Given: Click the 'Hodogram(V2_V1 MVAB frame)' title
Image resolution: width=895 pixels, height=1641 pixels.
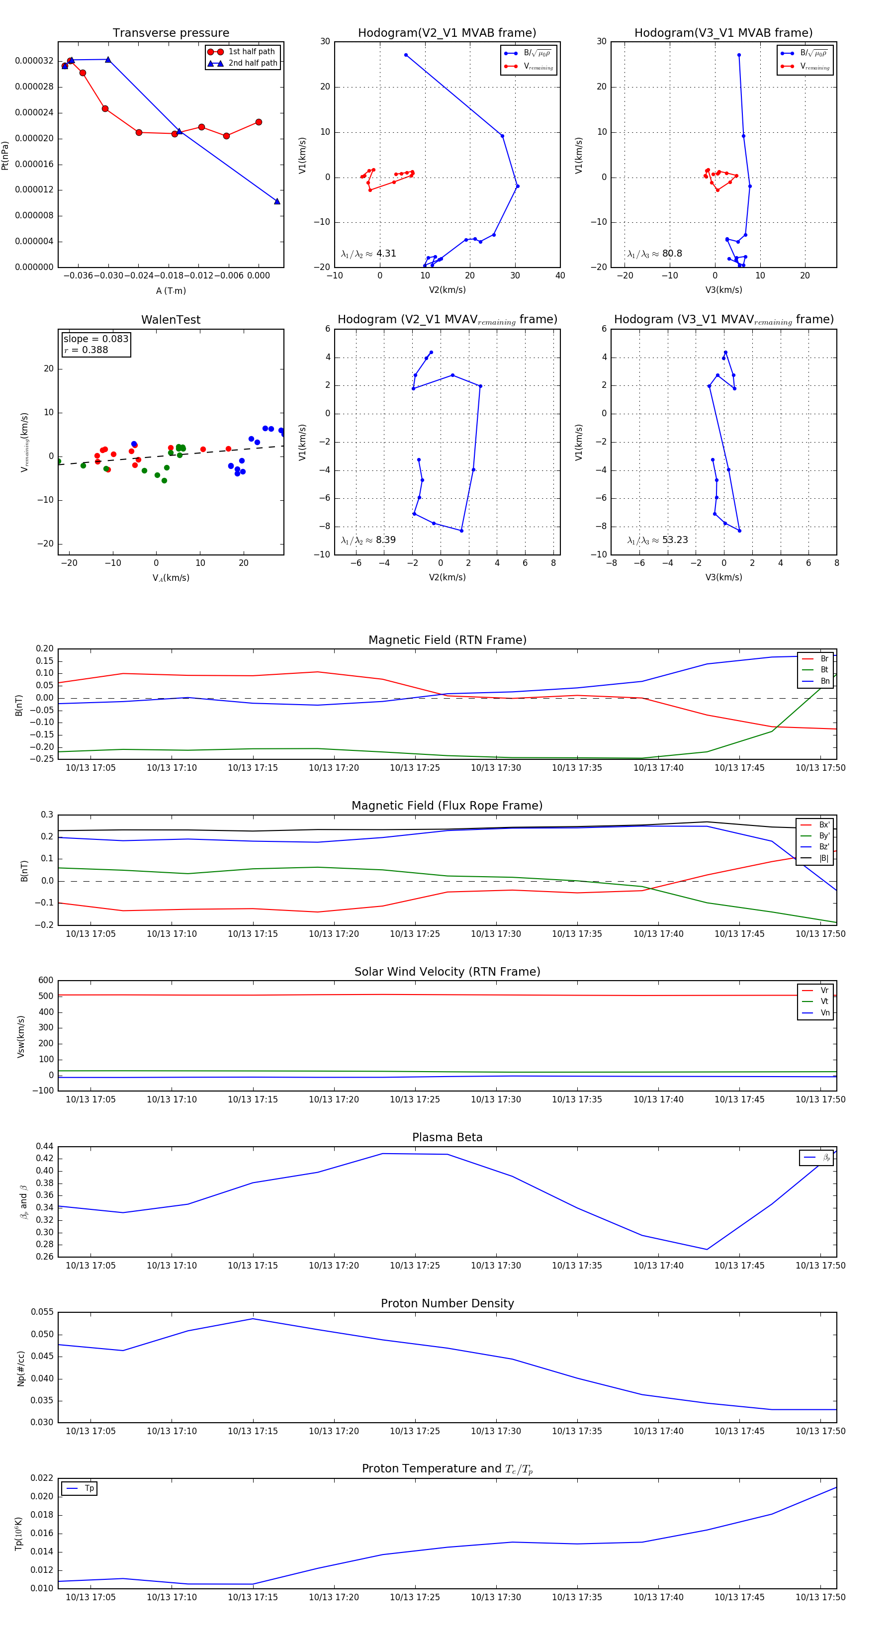Looking at the screenshot, I should (x=447, y=33).
